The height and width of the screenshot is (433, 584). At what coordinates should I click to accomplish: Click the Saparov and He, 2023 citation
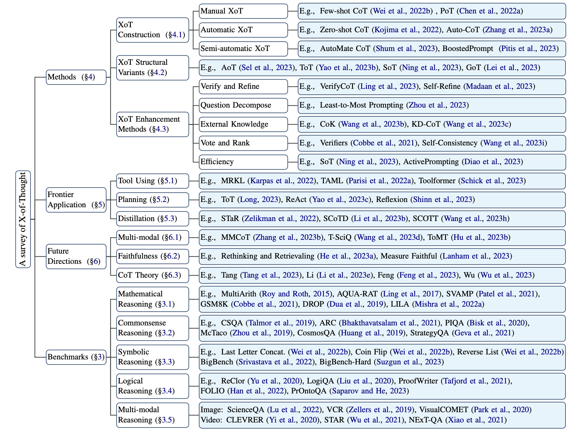tap(369, 391)
